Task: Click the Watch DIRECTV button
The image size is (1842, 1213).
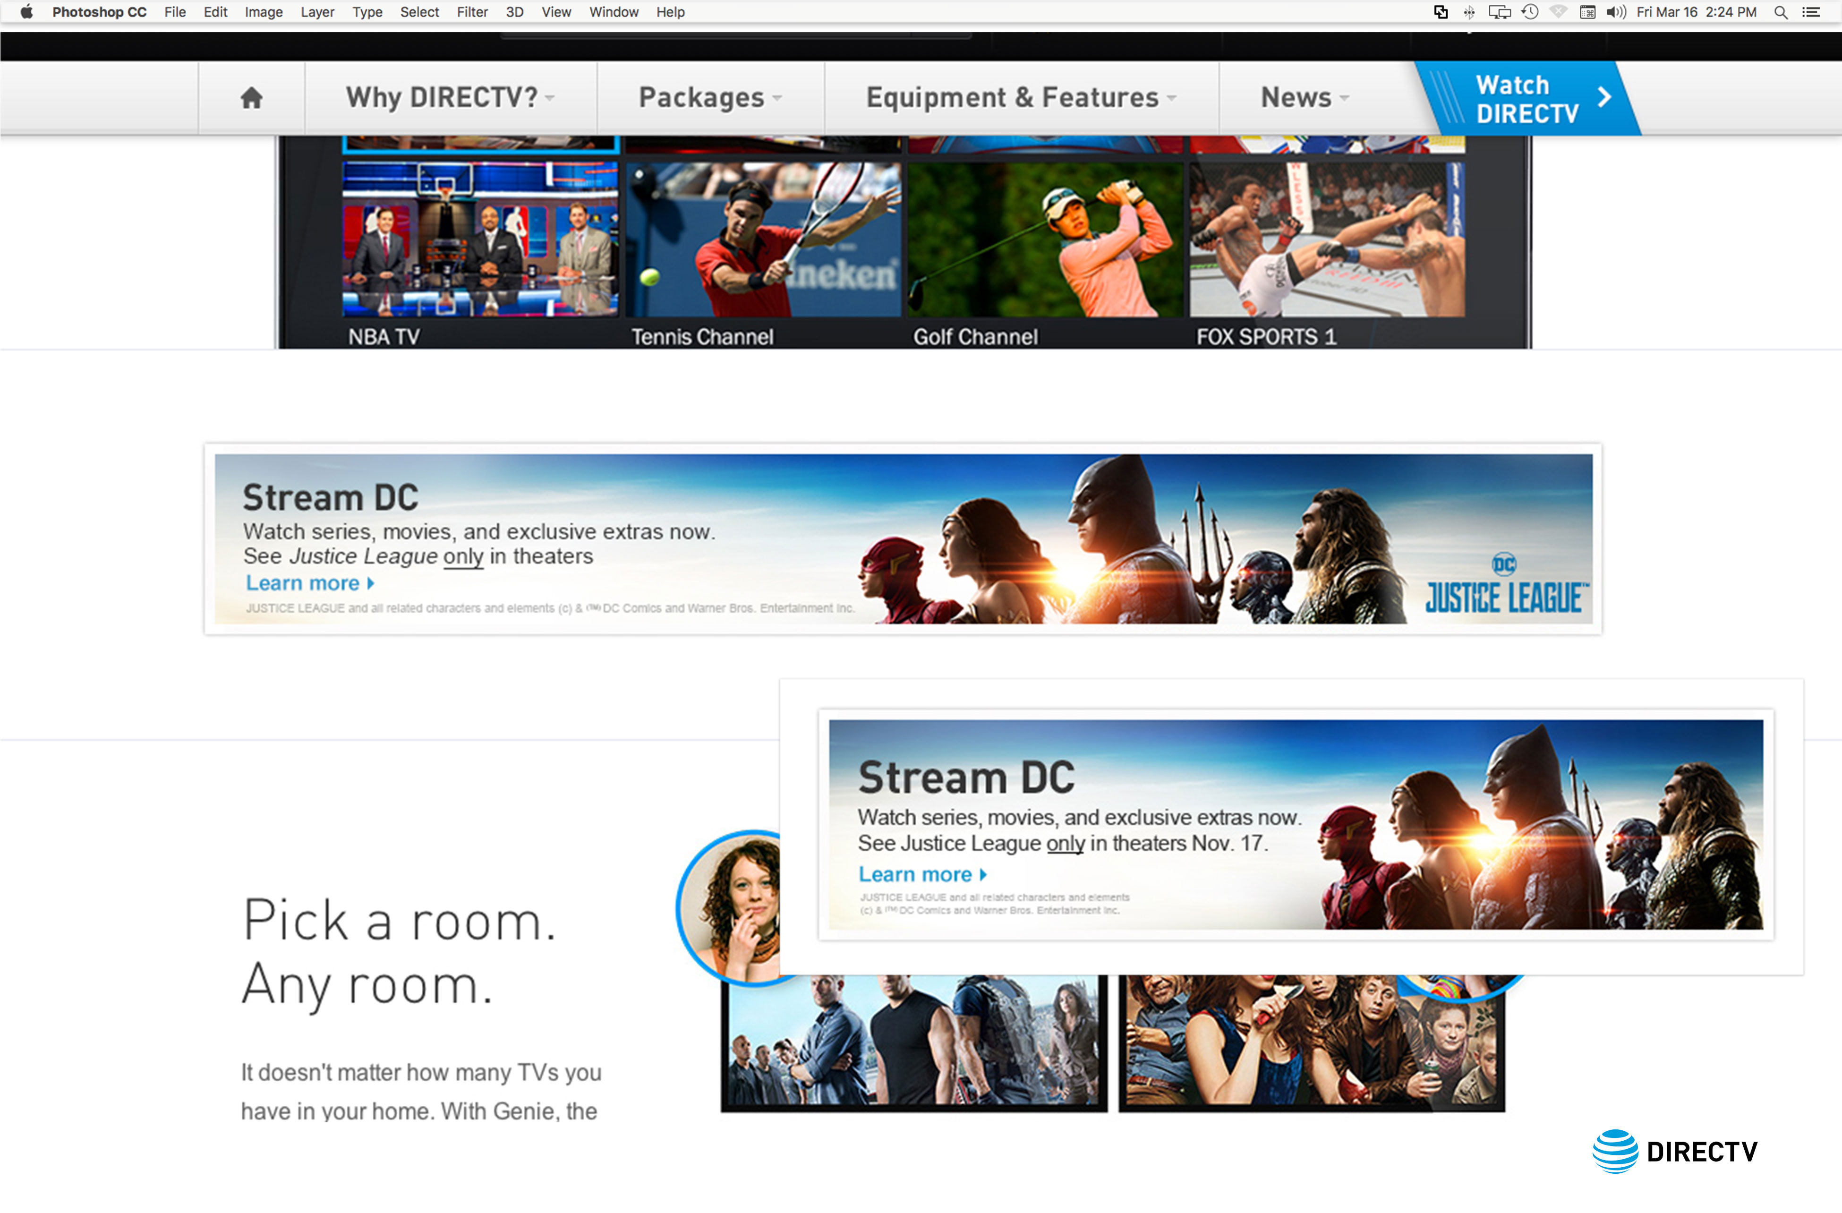Action: click(x=1527, y=98)
